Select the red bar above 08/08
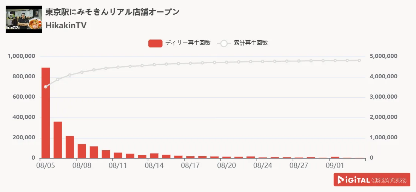Screen dimensions: 416x192 point(82,151)
